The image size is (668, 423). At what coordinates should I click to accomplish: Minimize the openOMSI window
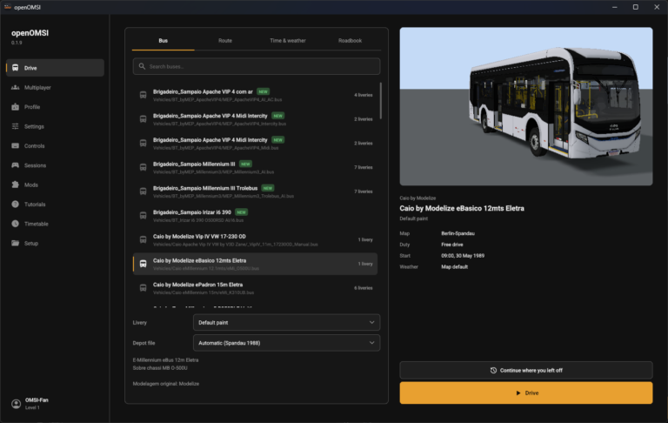point(614,7)
